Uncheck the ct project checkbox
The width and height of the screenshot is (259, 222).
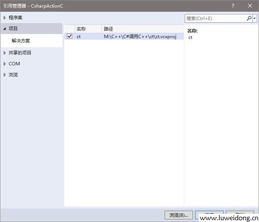tap(69, 37)
